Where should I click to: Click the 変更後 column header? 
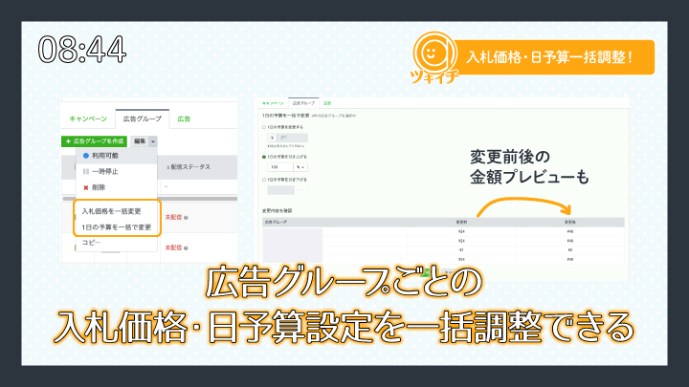point(570,222)
